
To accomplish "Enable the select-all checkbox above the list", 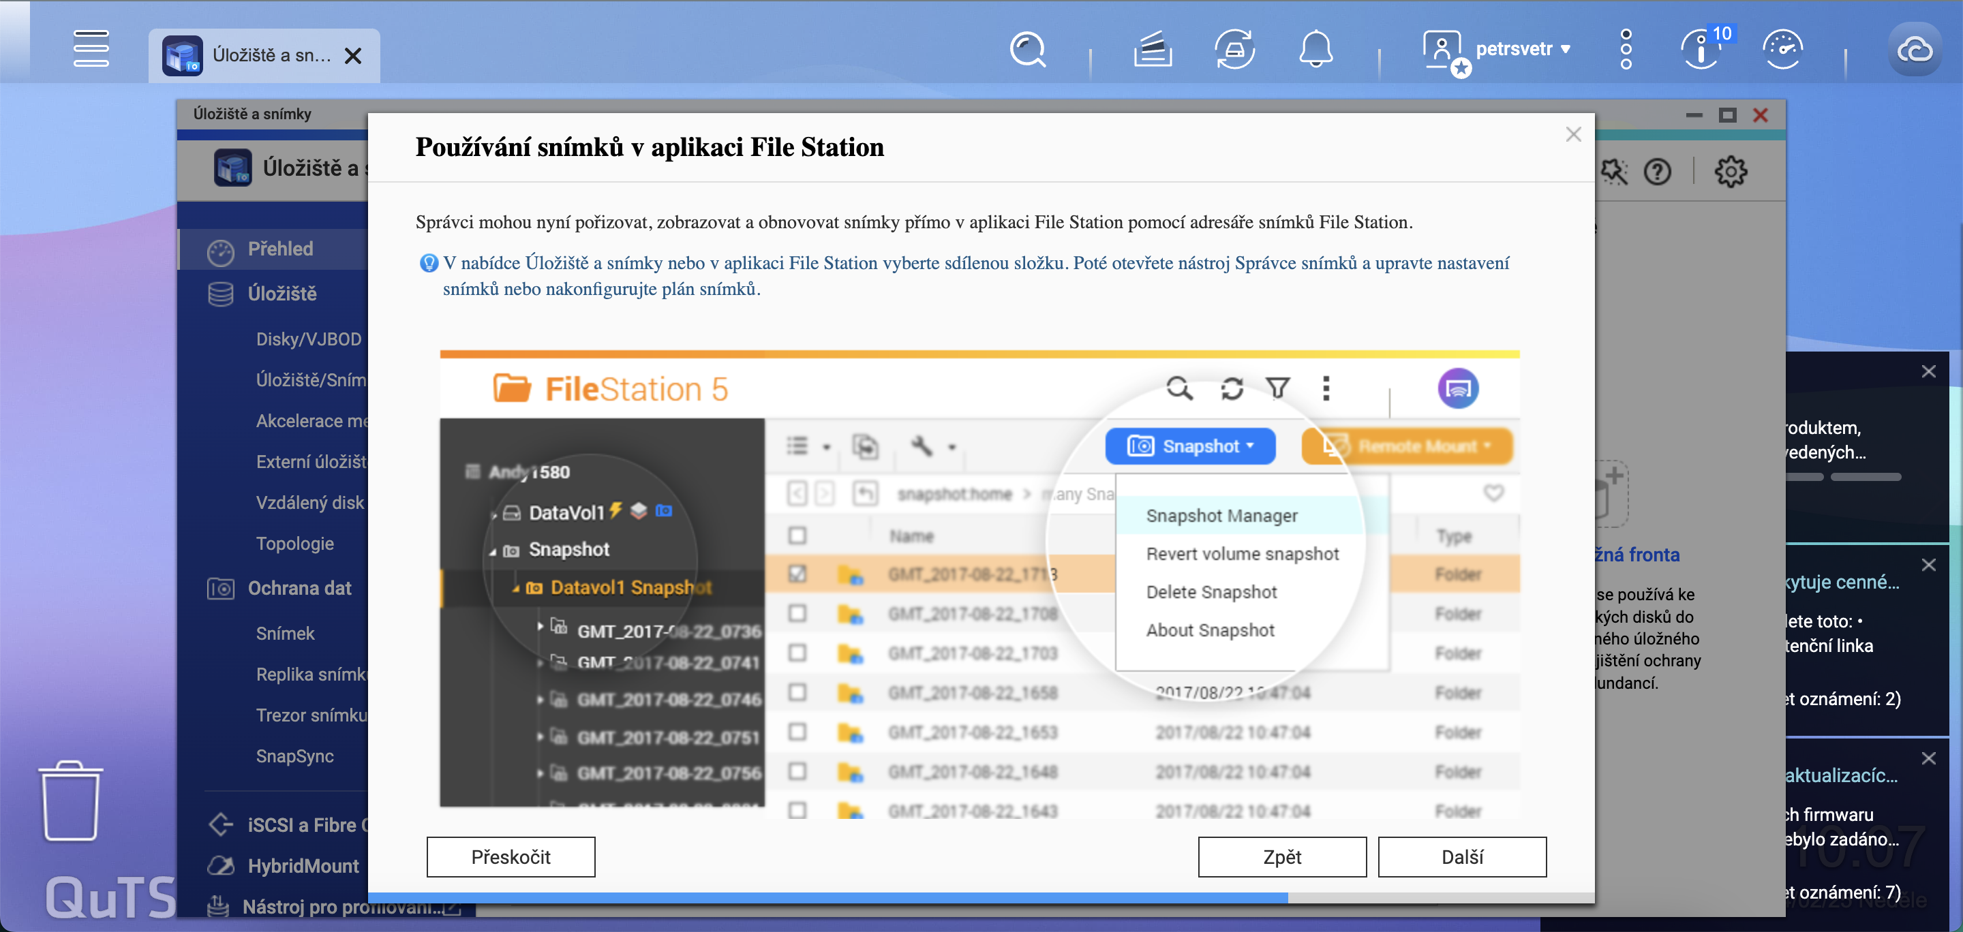I will (797, 535).
